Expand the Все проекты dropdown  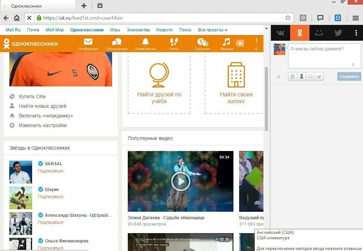(212, 30)
